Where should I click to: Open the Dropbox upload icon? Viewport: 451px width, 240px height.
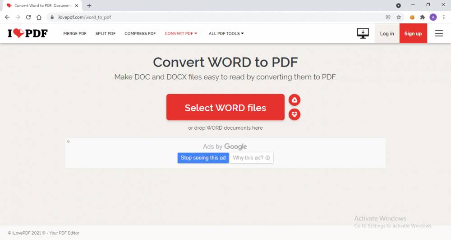point(294,114)
